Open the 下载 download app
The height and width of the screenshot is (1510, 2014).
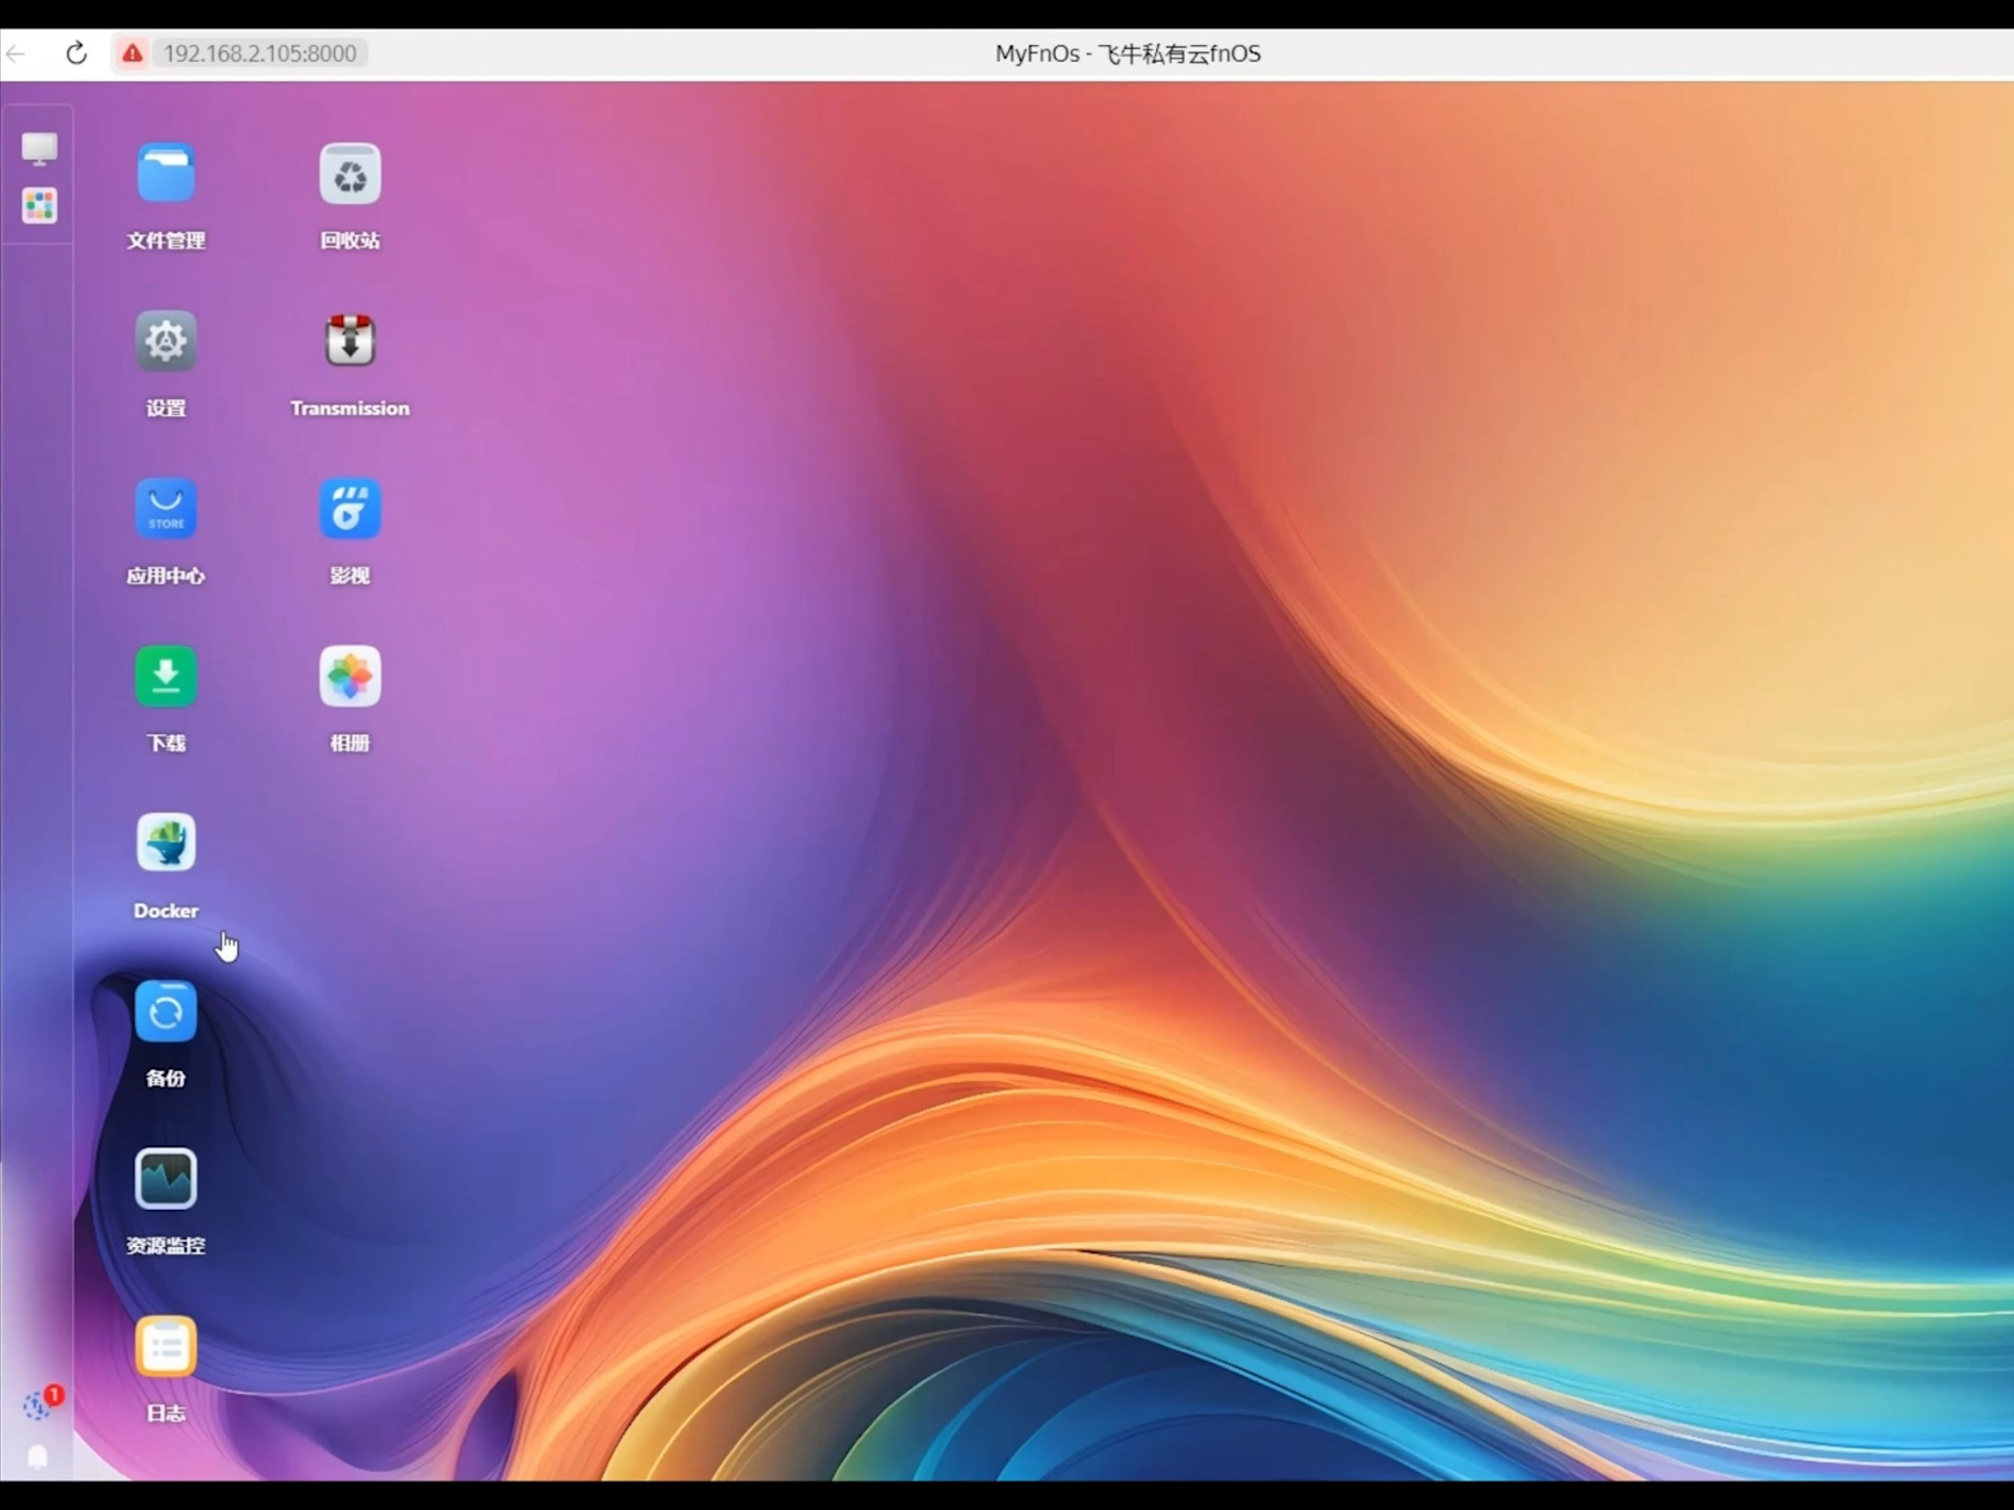coord(166,676)
